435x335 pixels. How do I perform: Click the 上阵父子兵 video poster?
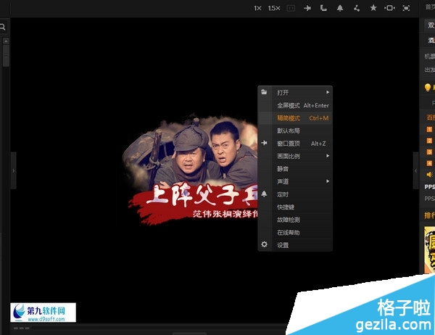tap(191, 169)
